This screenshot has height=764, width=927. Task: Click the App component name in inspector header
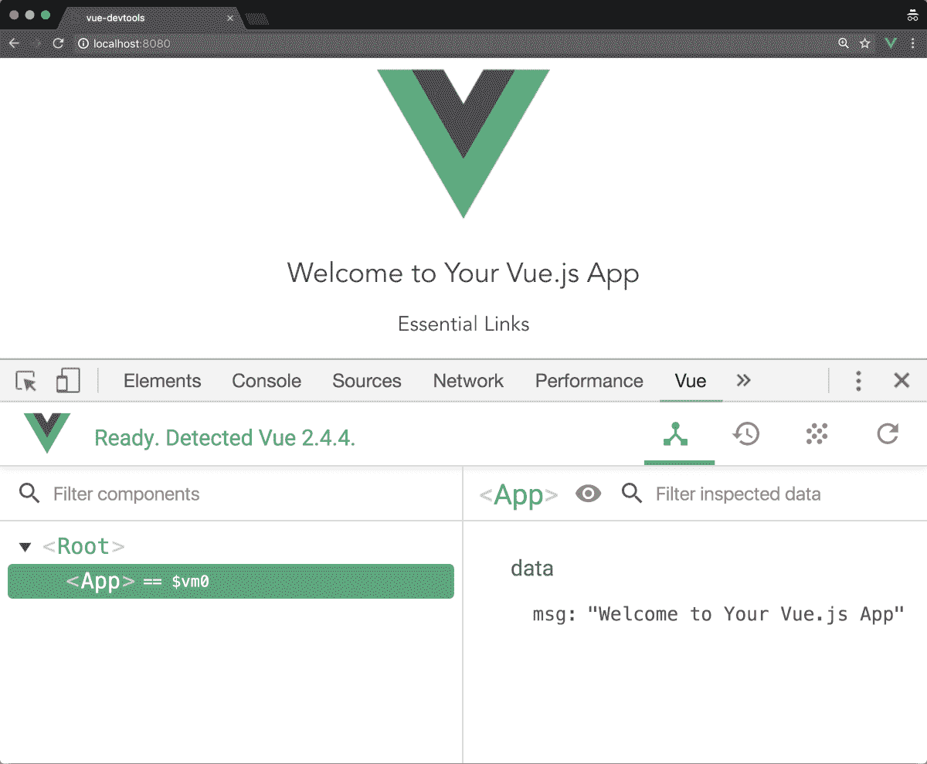518,494
